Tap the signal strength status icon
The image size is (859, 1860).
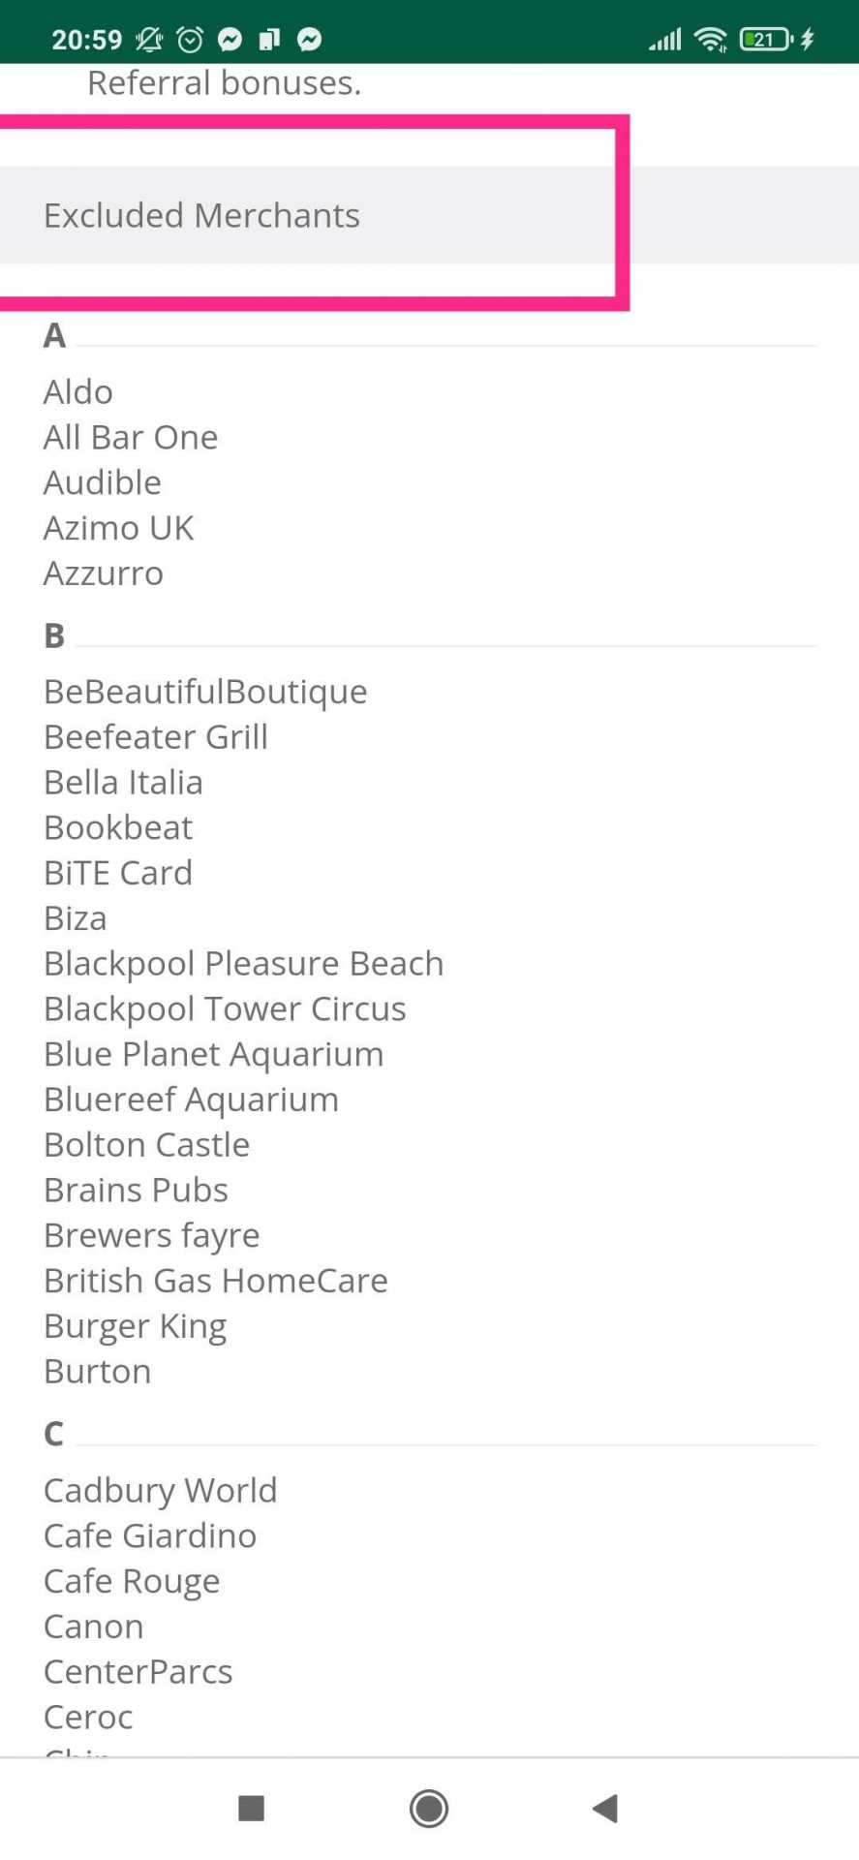[665, 39]
